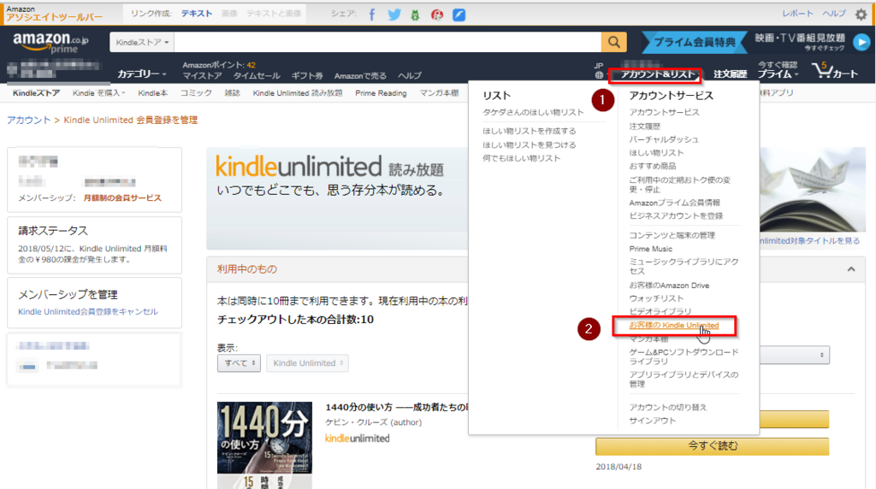Open the Kindle Unlimited filter dropdown
This screenshot has width=876, height=489.
point(307,362)
